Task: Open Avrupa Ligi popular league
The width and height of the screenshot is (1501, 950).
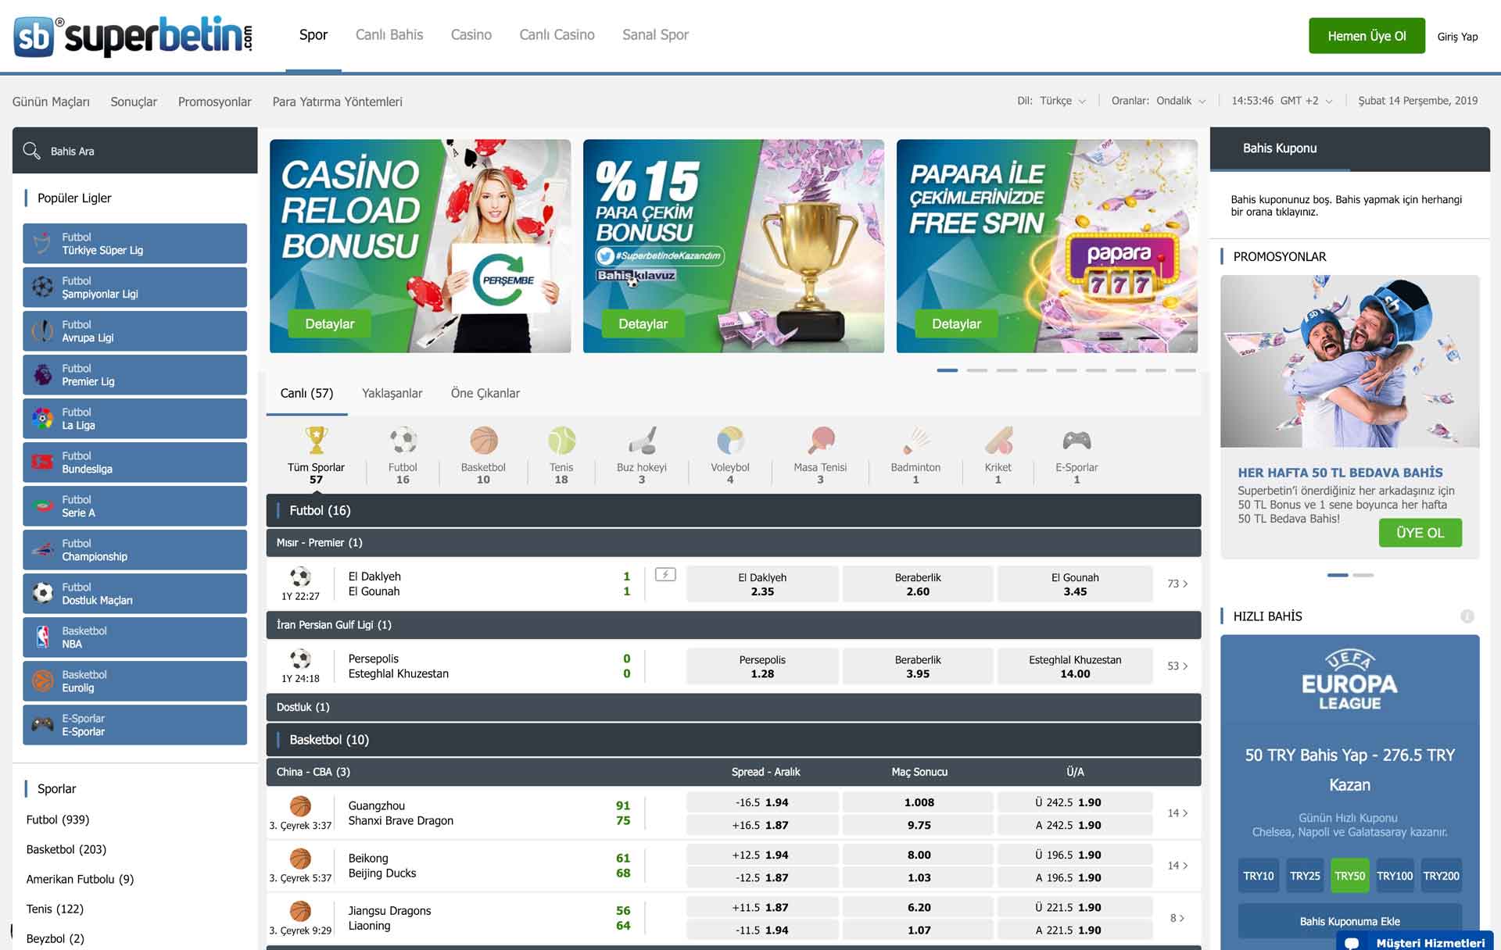Action: pos(134,331)
